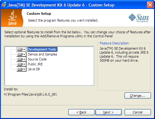Click the Development Tools drive icon

20,49
